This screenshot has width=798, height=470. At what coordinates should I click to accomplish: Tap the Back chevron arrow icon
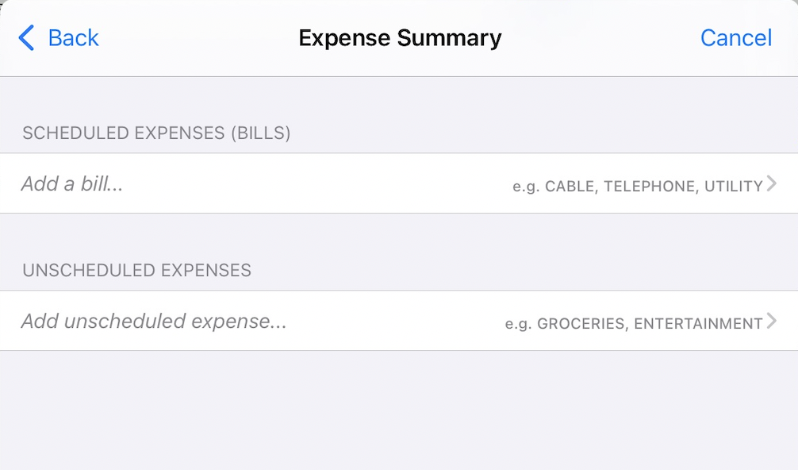(x=26, y=37)
